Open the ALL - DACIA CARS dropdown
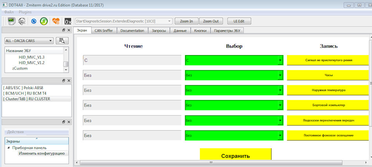 50,41
